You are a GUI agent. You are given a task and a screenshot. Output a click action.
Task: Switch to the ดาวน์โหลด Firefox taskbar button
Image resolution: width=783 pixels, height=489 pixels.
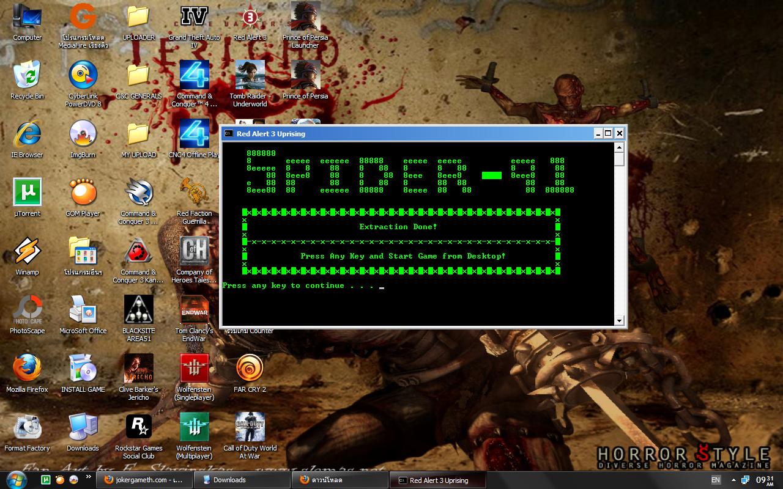tap(340, 480)
